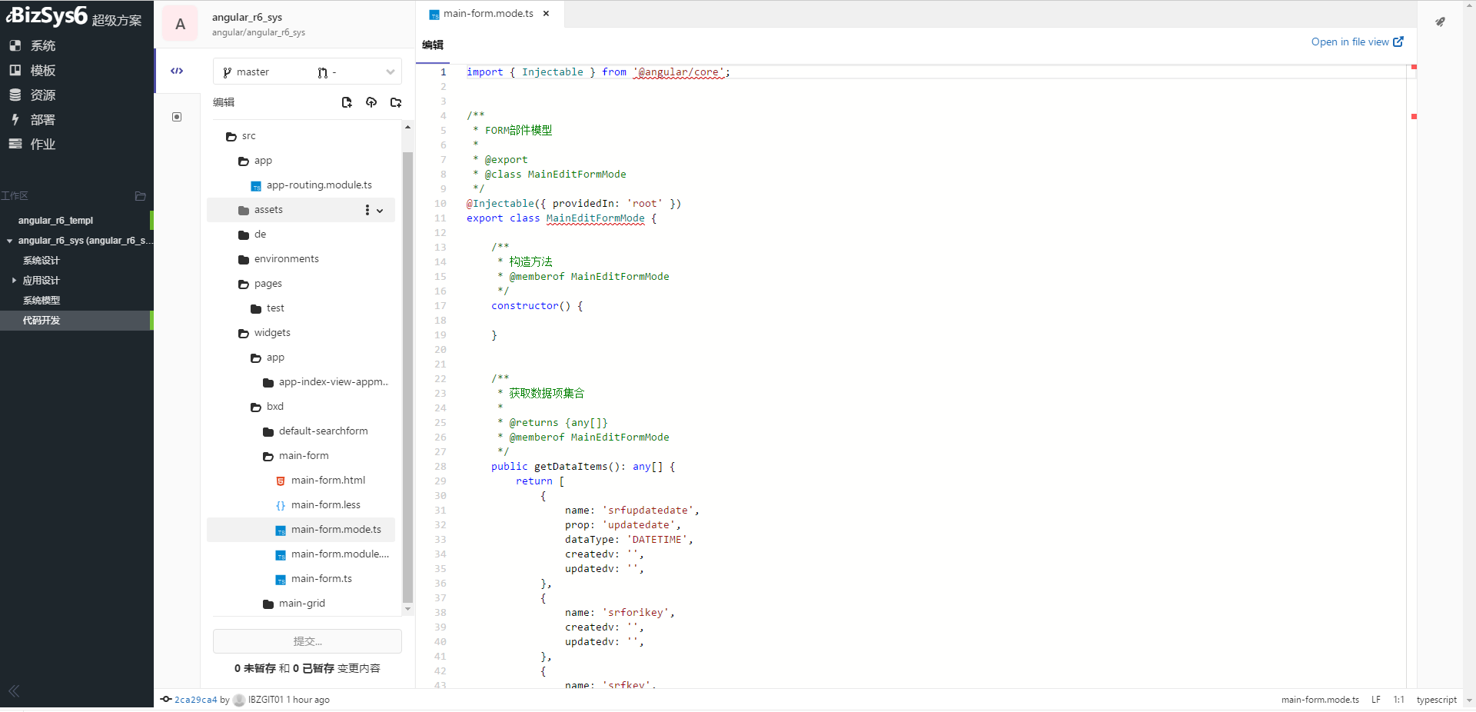The height and width of the screenshot is (712, 1476).
Task: Click the new folder icon
Action: click(396, 102)
